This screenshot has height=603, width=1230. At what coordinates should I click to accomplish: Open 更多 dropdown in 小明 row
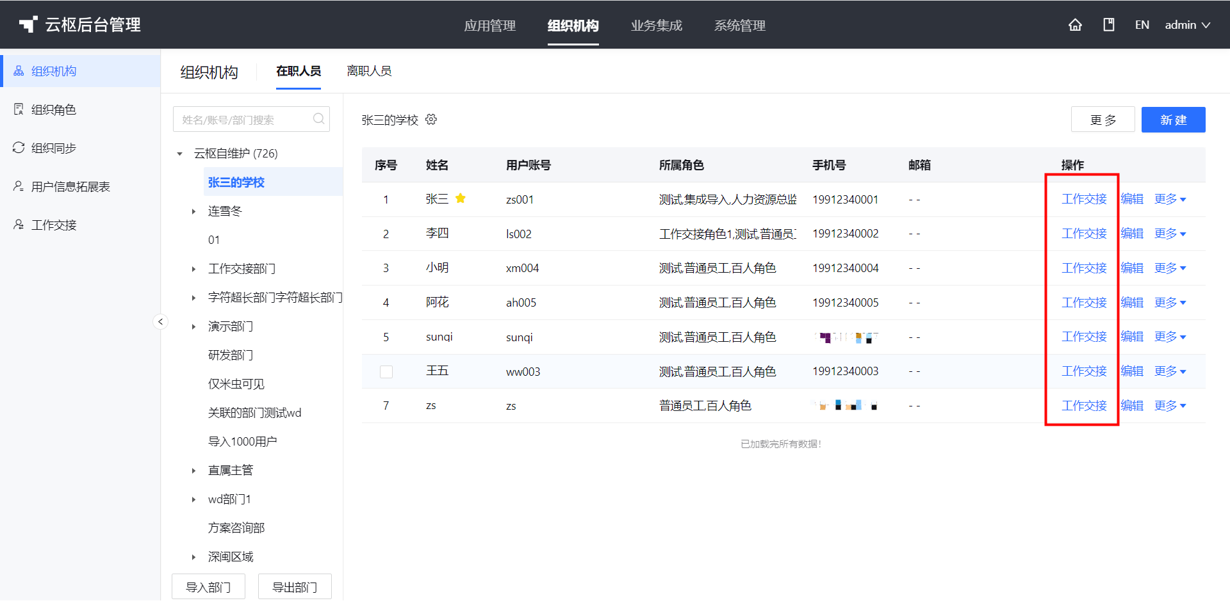click(x=1170, y=268)
